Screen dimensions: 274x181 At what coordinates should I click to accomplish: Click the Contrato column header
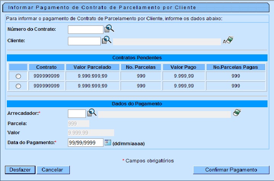pos(47,67)
